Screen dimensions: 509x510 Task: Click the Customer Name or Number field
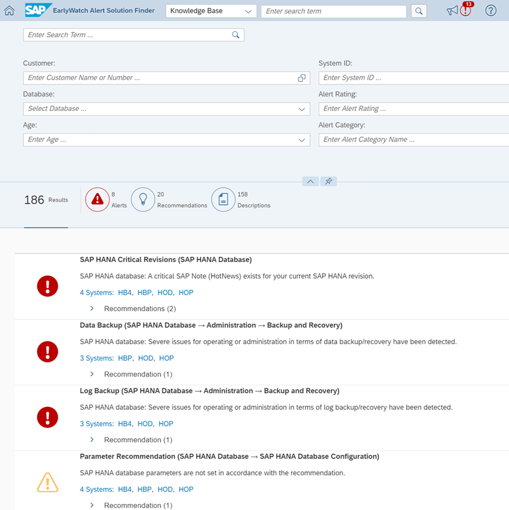click(166, 78)
